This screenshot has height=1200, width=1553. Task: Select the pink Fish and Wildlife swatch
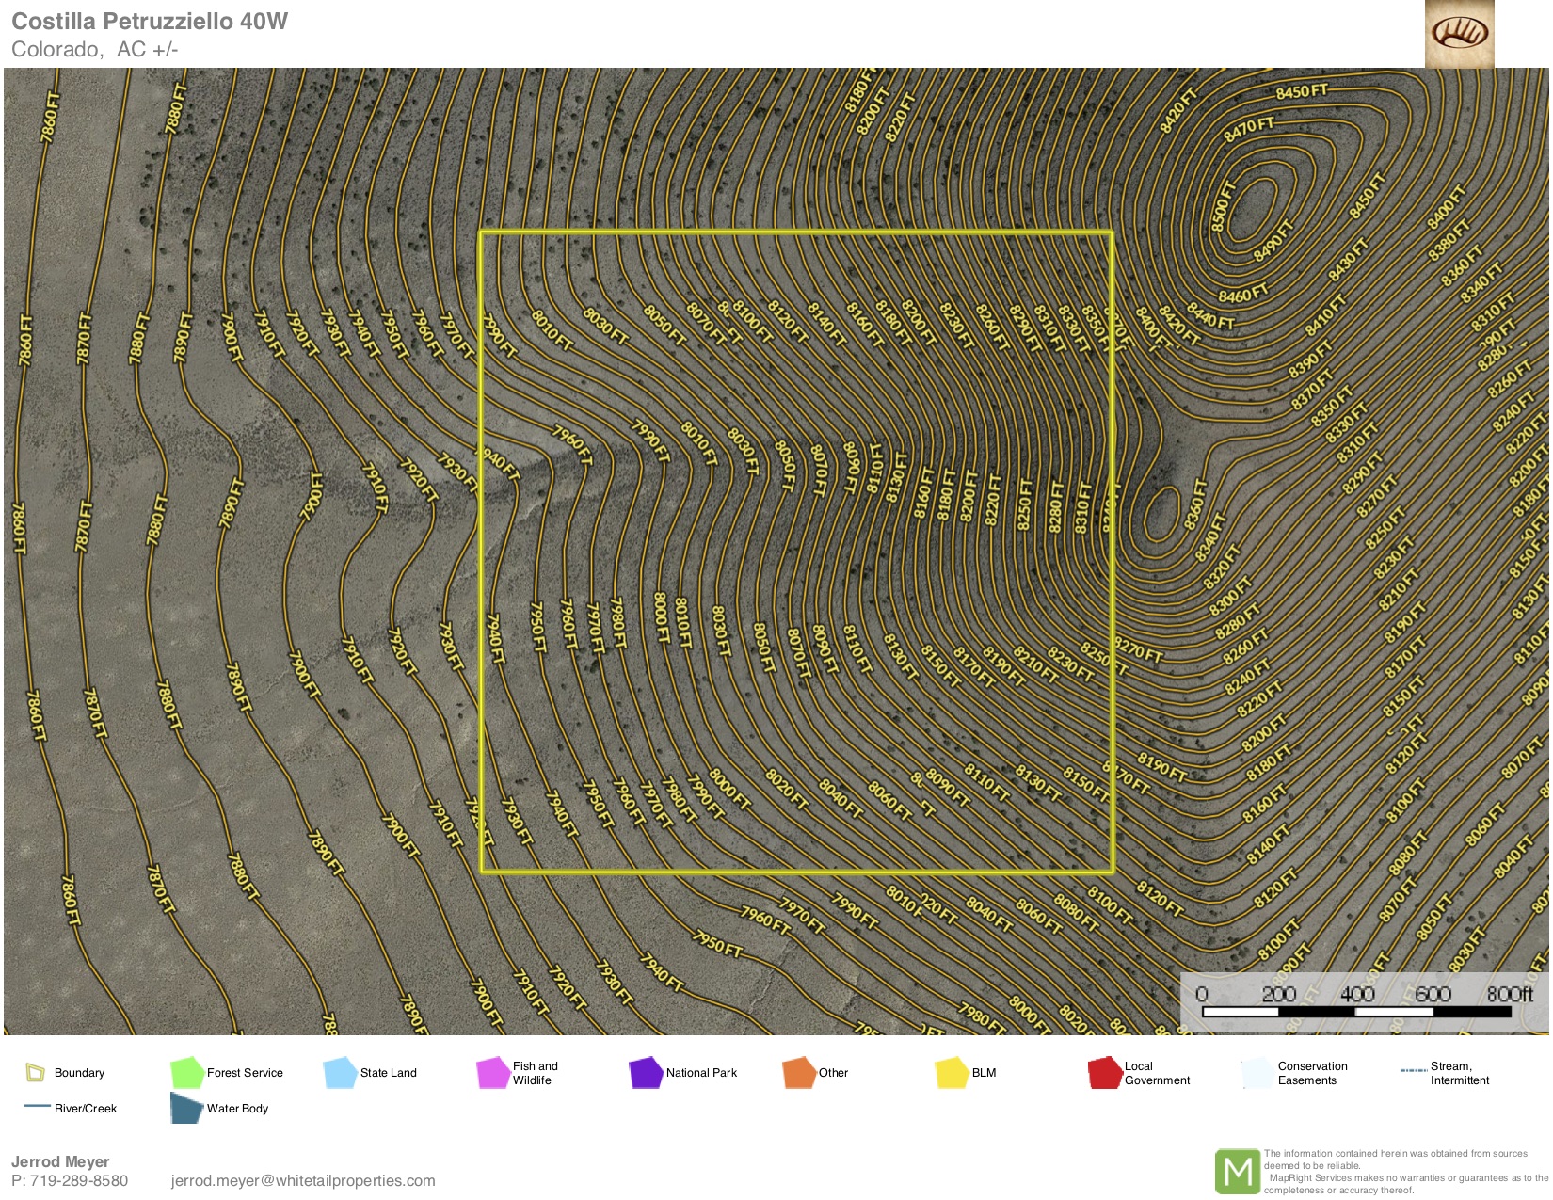pos(492,1073)
